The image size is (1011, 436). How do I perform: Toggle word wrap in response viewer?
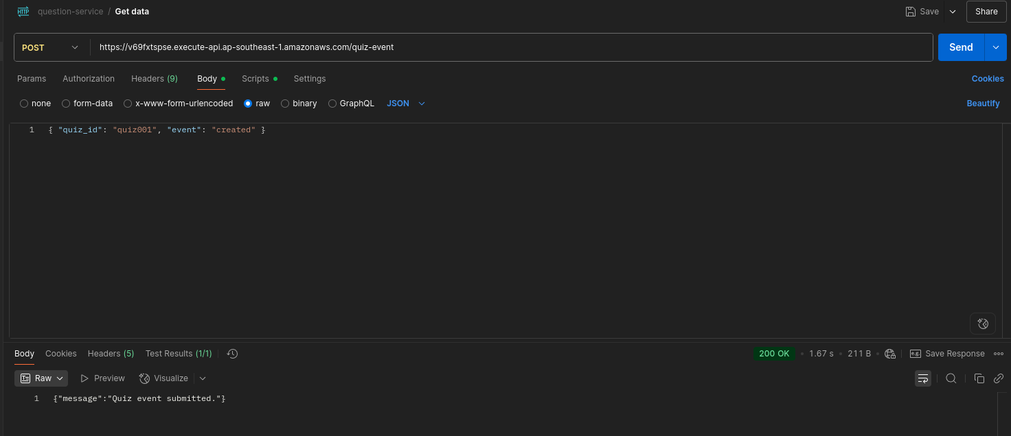[923, 378]
